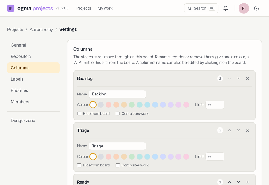Click the Backlog card count badge

pos(220,78)
